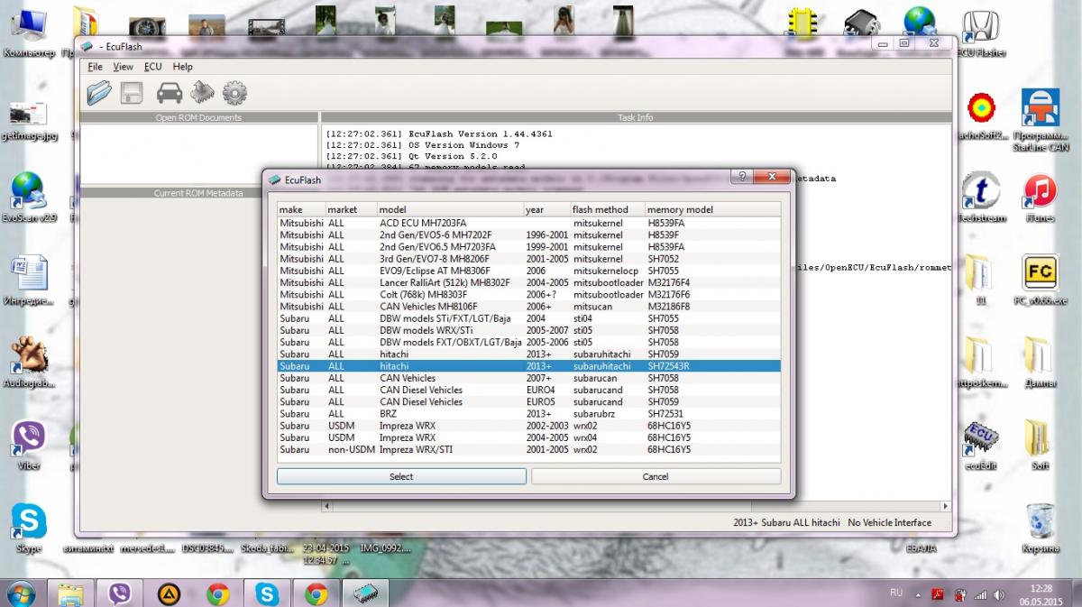Click the dialog's question mark help button
Image resolution: width=1082 pixels, height=607 pixels.
pyautogui.click(x=740, y=179)
